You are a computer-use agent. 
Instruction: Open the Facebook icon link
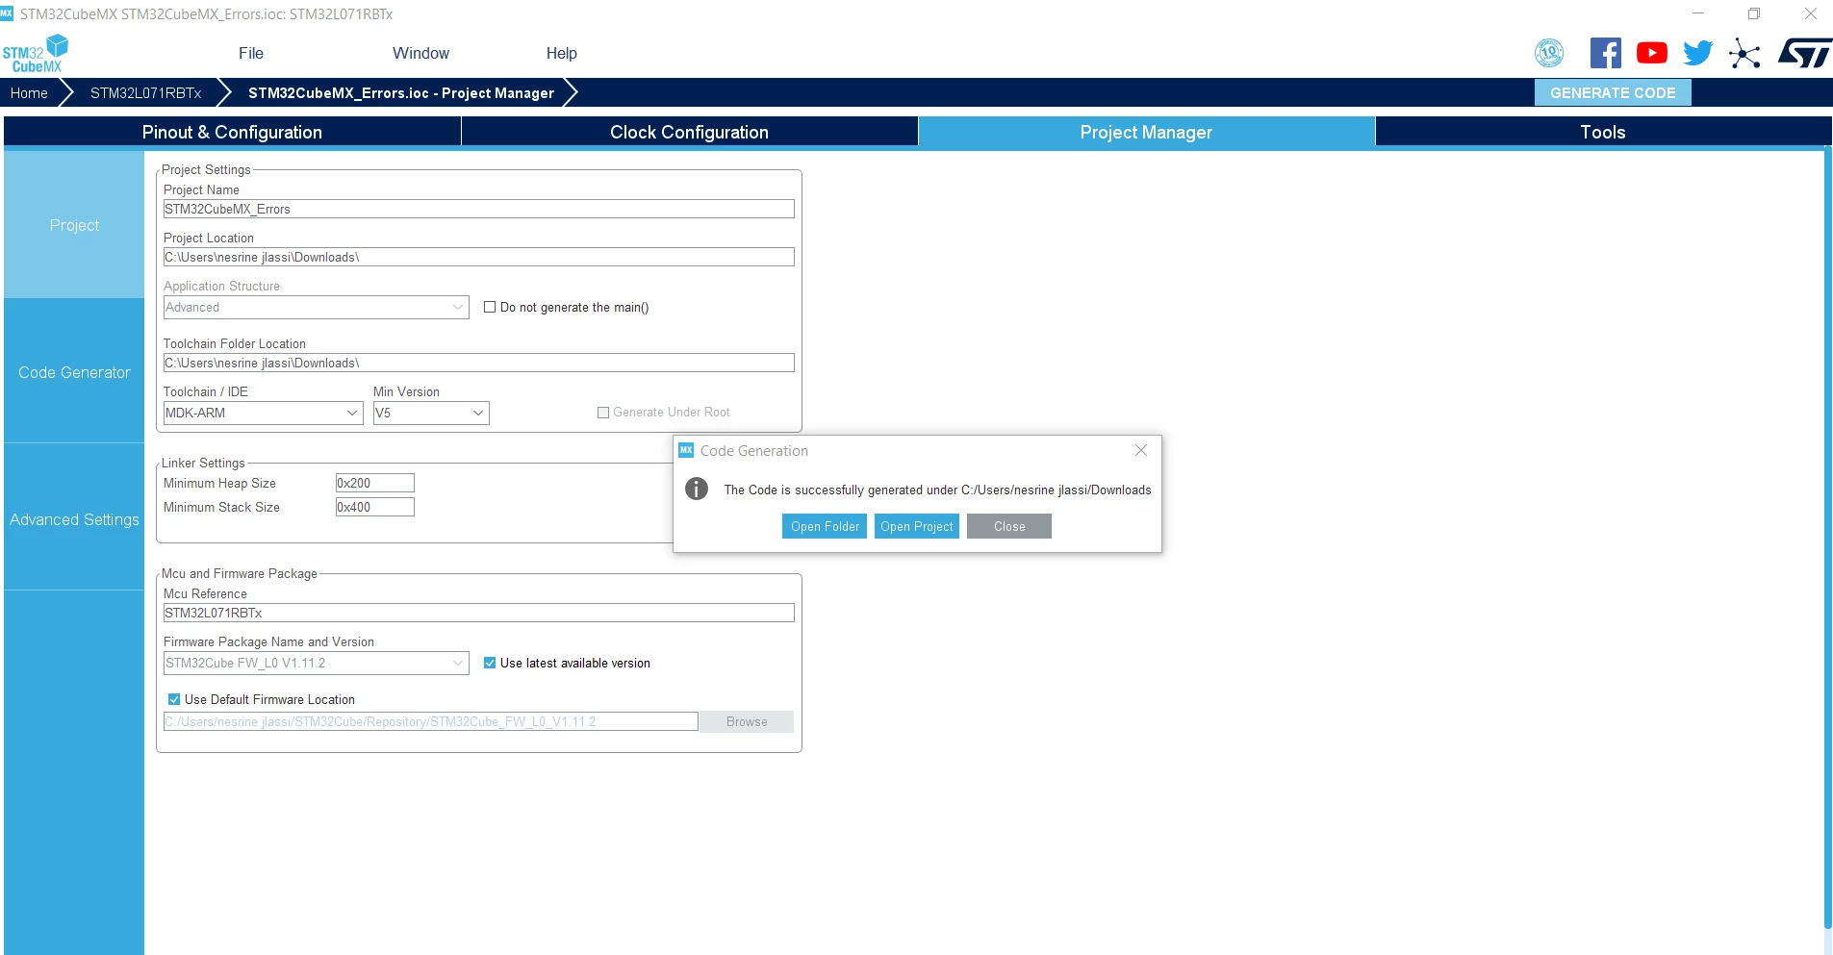tap(1605, 53)
